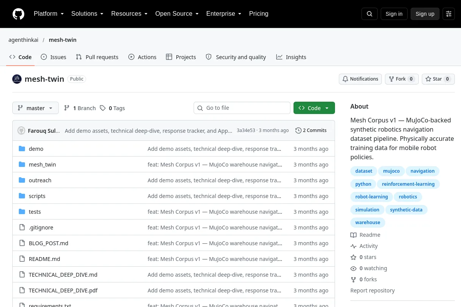Open the master branch selector

(x=35, y=108)
